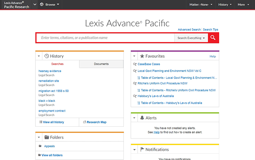Click the Lexis Advance Pacific Research logo
Image resolution: width=255 pixels, height=160 pixels.
16,5
